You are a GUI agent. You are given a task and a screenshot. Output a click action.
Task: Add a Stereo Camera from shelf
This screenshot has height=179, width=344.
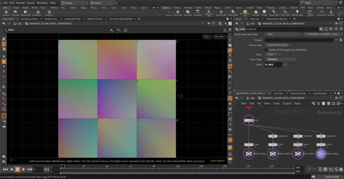310,13
